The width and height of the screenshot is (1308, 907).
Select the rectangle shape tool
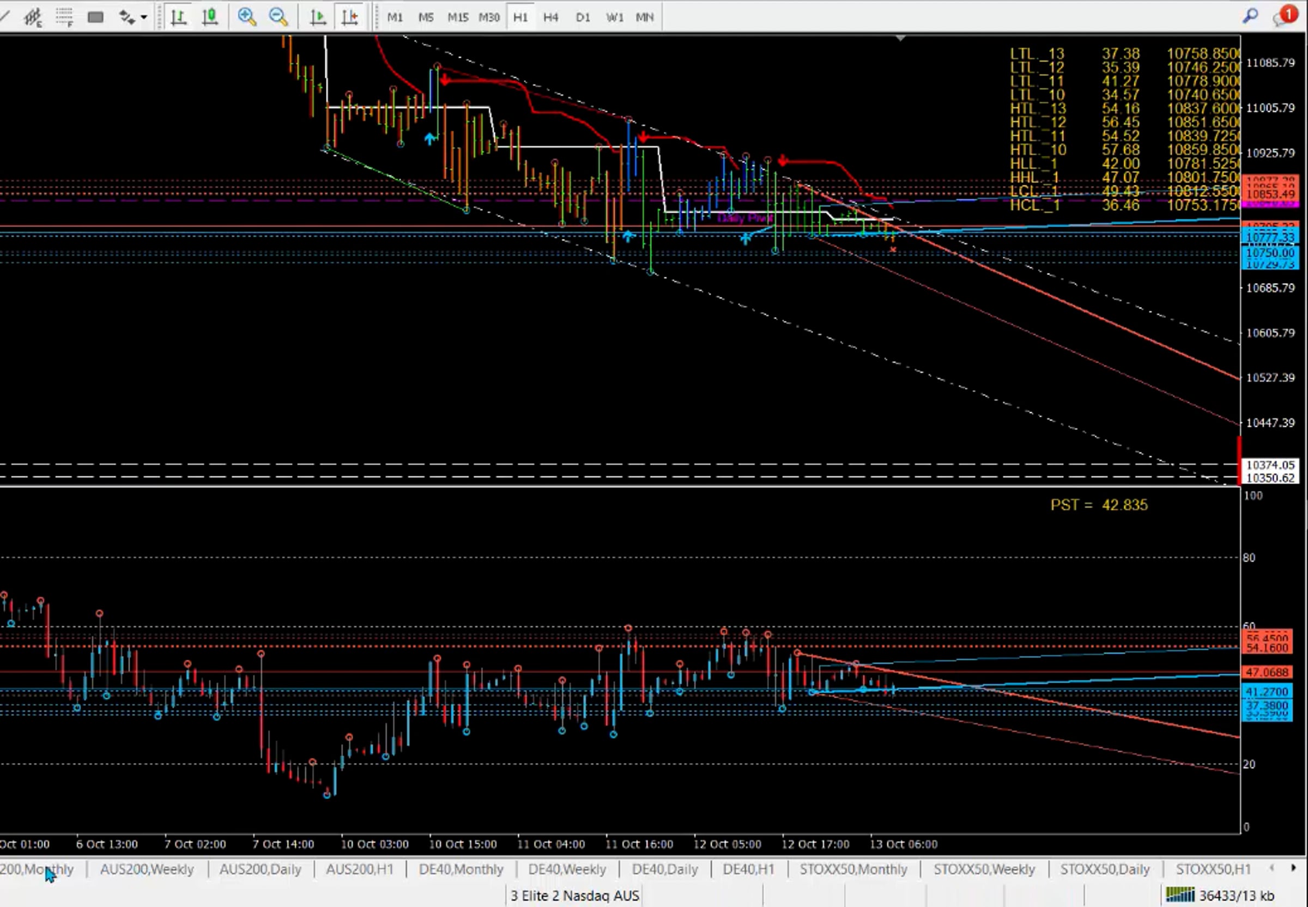coord(95,17)
